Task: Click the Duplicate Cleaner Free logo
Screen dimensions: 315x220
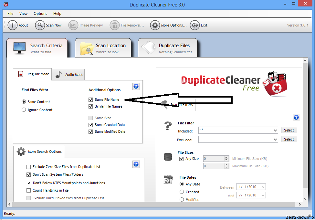Action: tap(234, 83)
